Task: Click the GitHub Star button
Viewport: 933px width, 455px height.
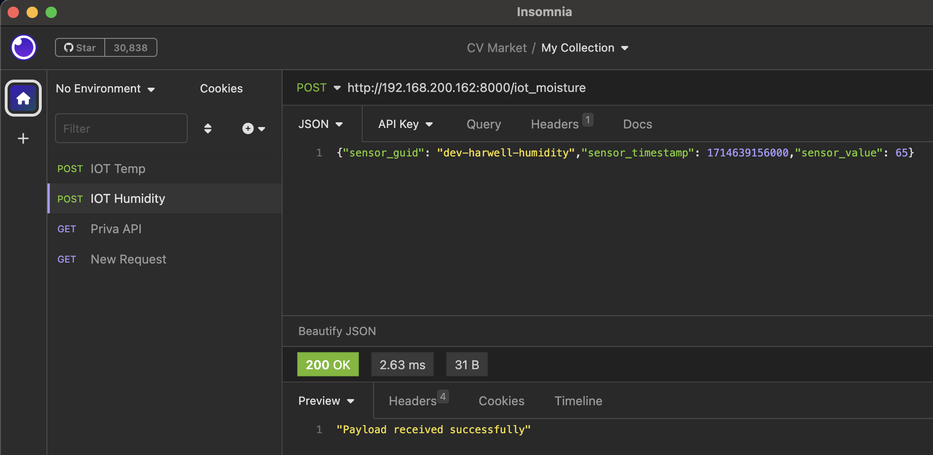Action: coord(80,47)
